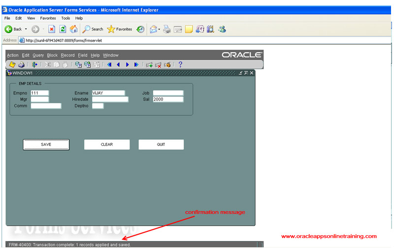Open the Action menu in Oracle Forms
The image size is (394, 251).
pyautogui.click(x=13, y=55)
